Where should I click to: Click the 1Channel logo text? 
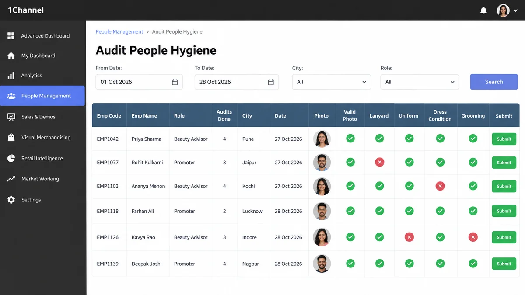[x=26, y=10]
